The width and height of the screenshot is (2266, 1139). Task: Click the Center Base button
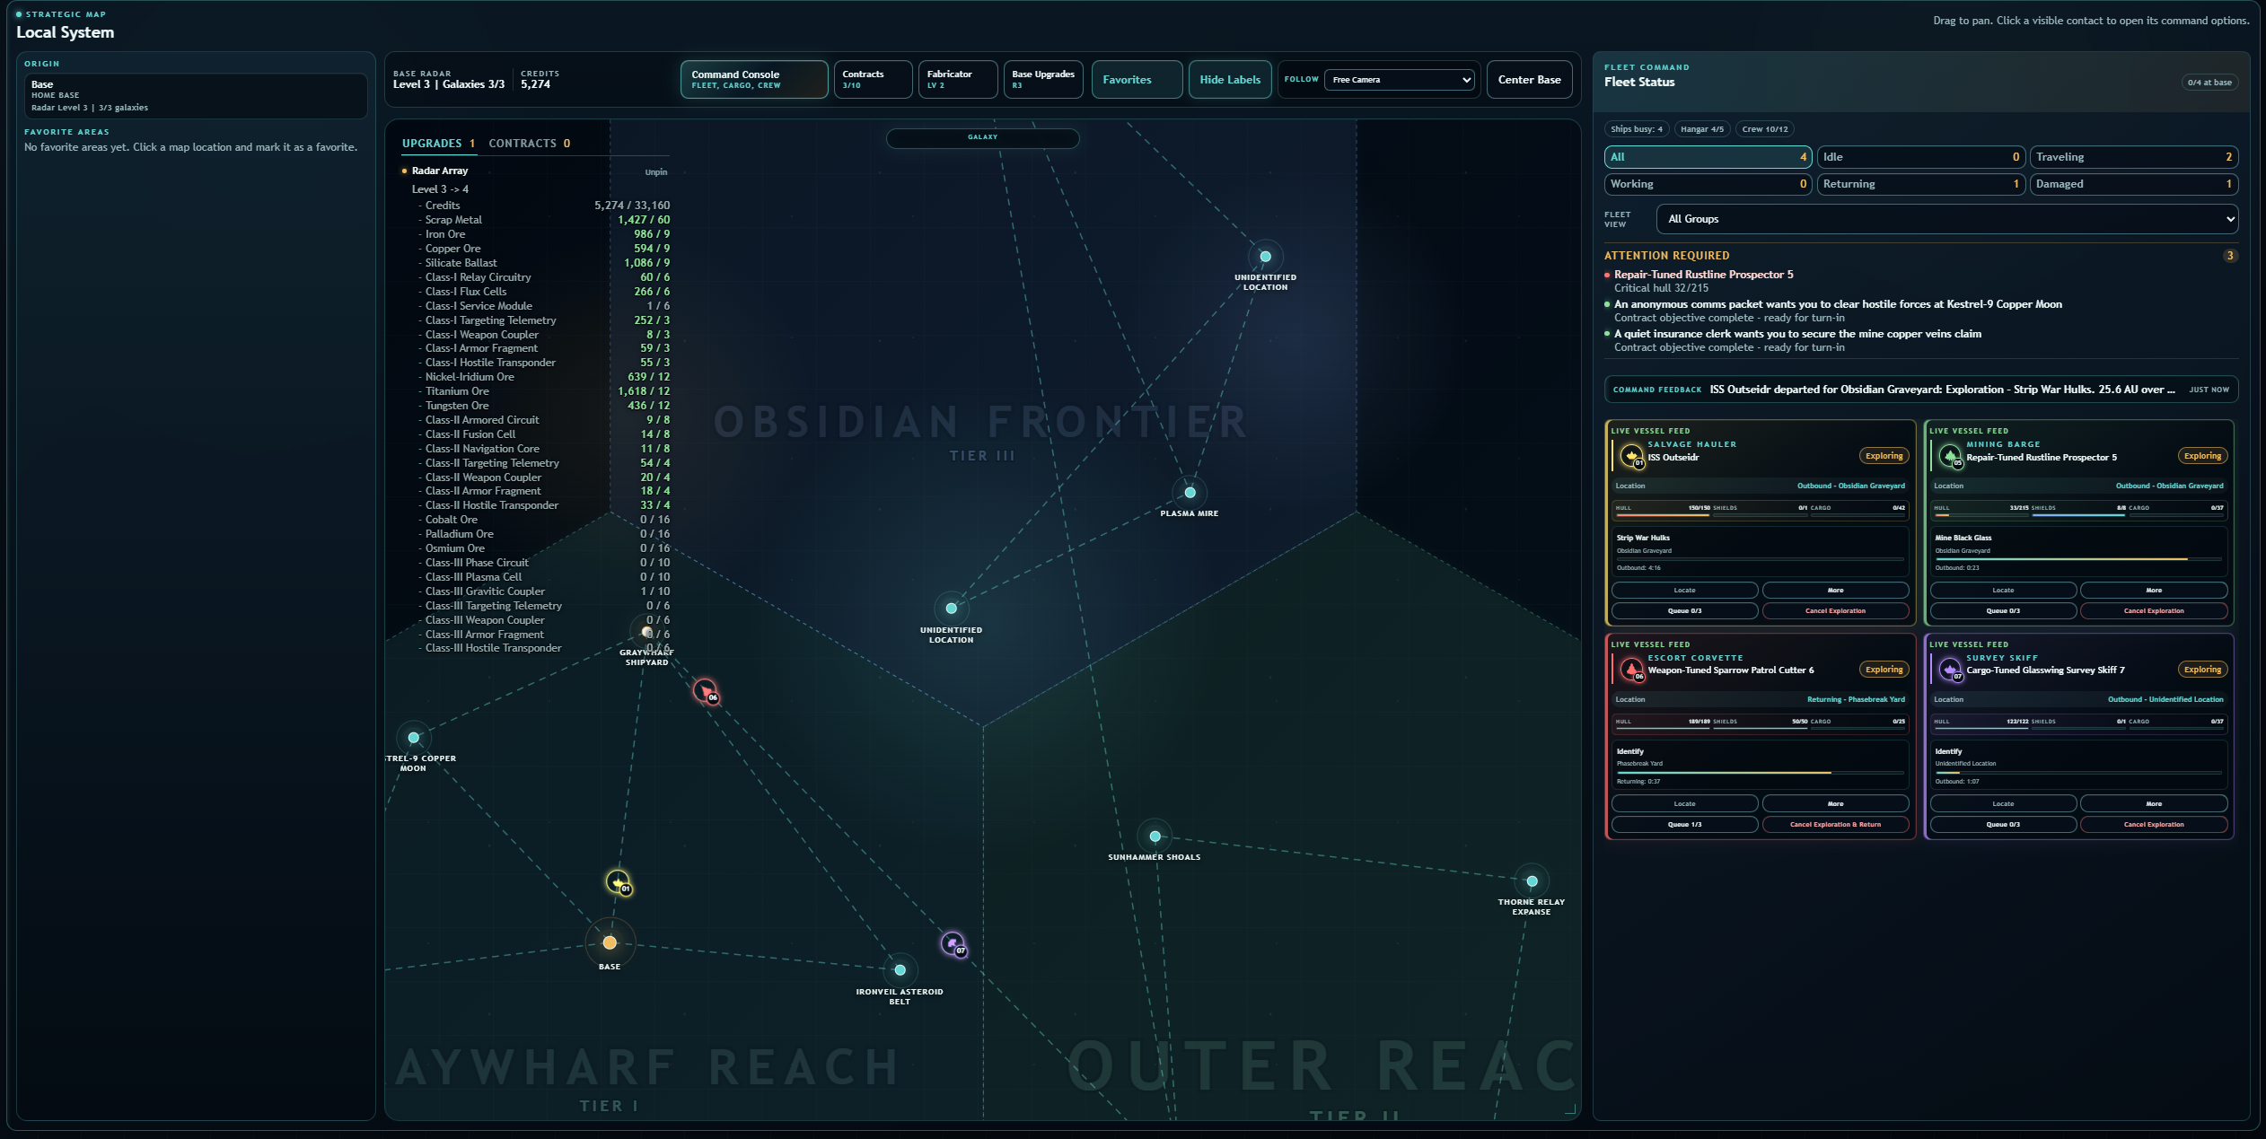1529,80
